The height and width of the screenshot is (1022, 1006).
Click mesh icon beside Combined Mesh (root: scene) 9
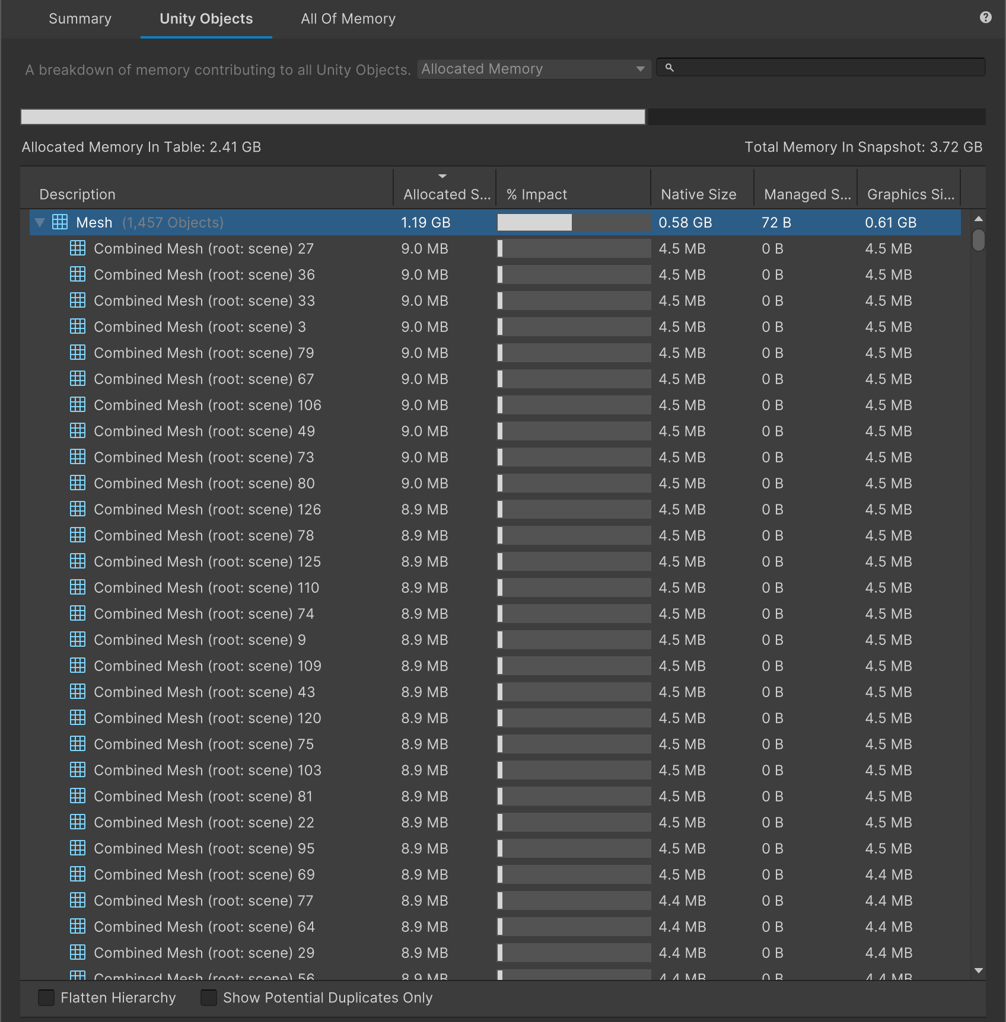coord(78,640)
